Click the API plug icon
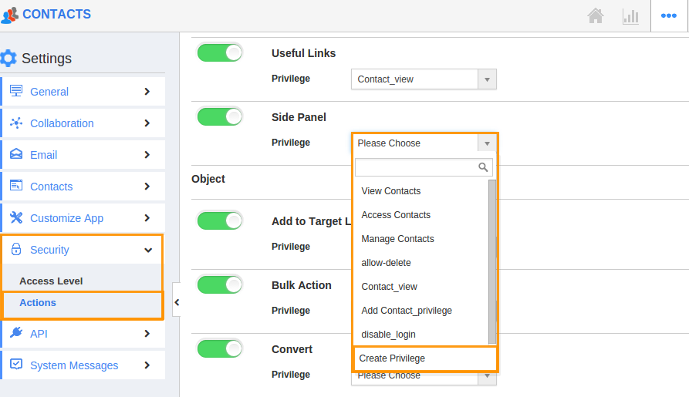689x397 pixels. 16,333
